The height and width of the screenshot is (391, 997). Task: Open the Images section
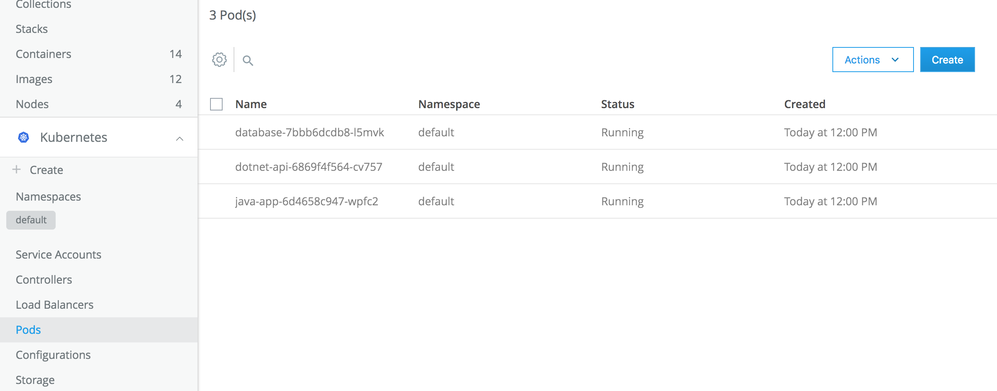pyautogui.click(x=34, y=79)
